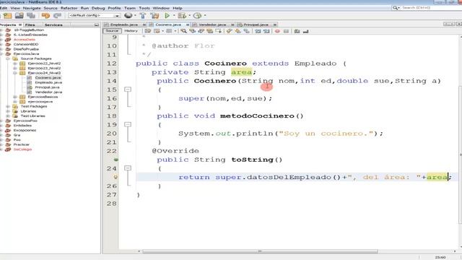Click the Debug Project toolbar icon
Screen dimensions: 462x260
click(x=182, y=16)
